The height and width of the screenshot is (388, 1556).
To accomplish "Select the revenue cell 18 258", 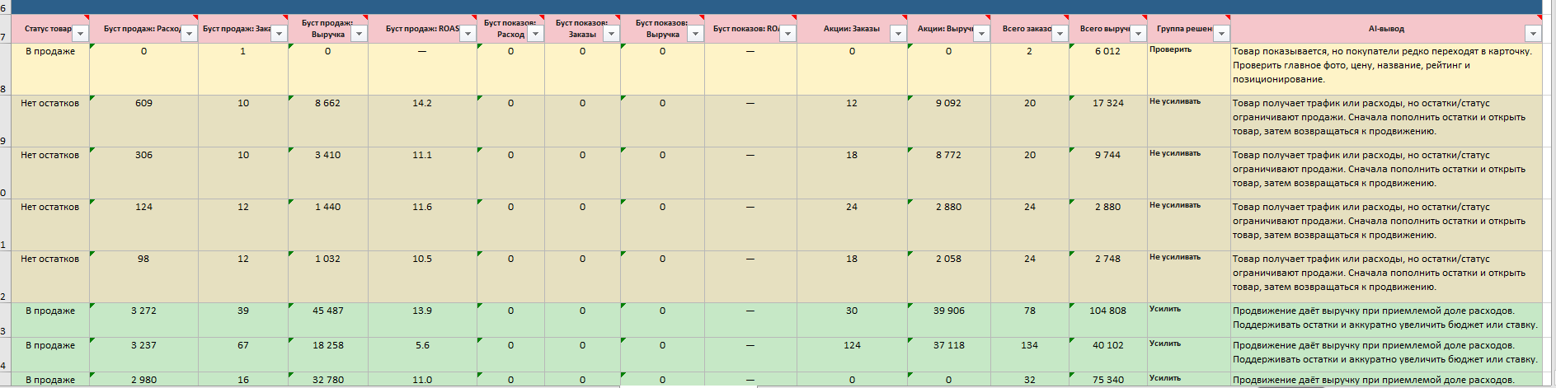I will pos(328,355).
